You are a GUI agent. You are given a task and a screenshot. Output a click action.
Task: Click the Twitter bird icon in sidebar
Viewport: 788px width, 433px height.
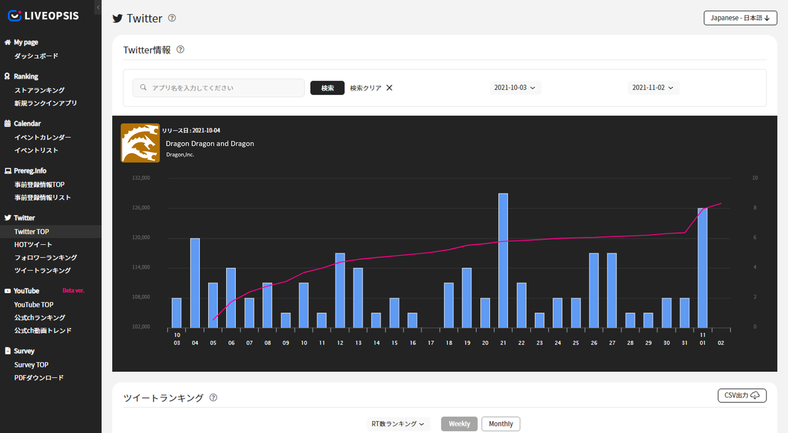coord(8,218)
